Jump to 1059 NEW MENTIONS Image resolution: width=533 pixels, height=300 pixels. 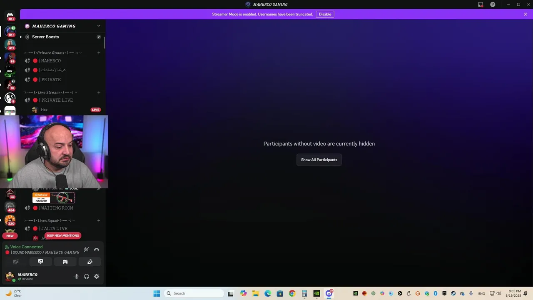pyautogui.click(x=62, y=235)
